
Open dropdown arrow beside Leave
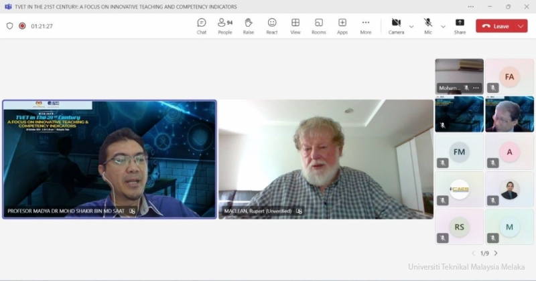[521, 26]
